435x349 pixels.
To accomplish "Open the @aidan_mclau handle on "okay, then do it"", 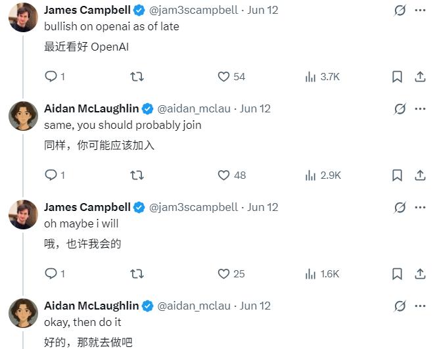I will pos(194,306).
